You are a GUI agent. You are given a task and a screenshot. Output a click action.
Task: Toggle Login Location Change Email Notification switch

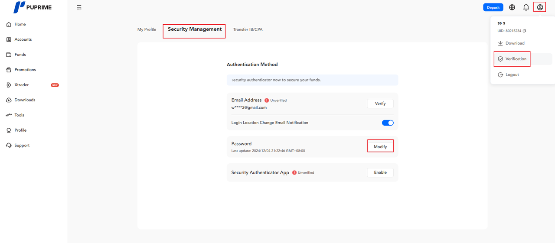click(x=388, y=123)
